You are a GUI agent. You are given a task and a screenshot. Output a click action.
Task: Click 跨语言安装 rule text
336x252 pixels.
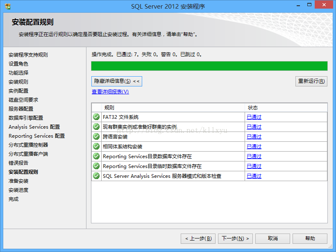tap(115, 136)
